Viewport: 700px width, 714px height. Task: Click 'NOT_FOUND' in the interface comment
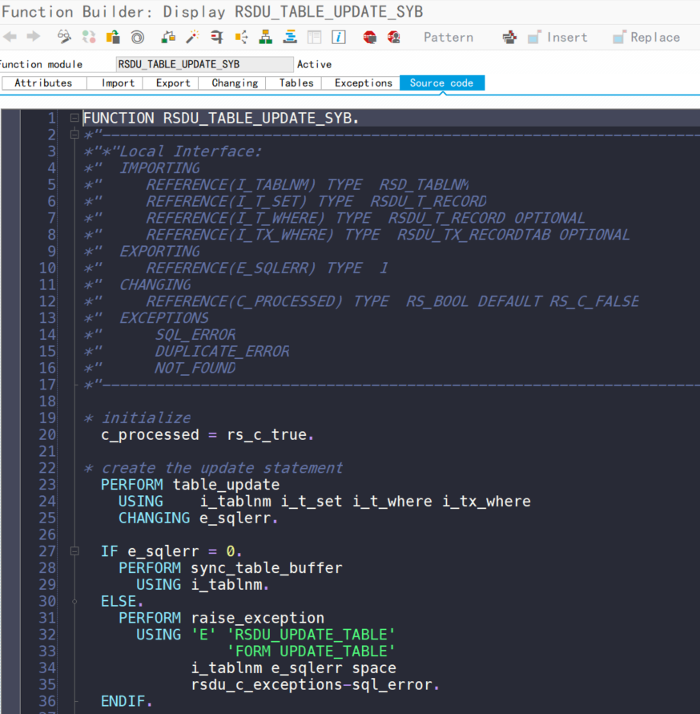(x=195, y=368)
